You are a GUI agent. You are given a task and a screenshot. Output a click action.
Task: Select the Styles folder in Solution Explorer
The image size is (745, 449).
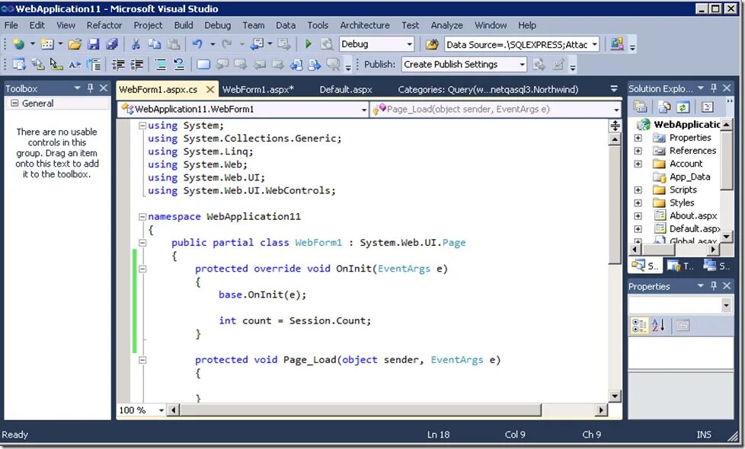point(682,202)
